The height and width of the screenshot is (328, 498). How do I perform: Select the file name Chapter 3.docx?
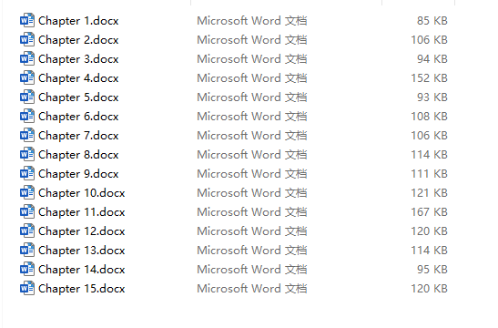78,59
